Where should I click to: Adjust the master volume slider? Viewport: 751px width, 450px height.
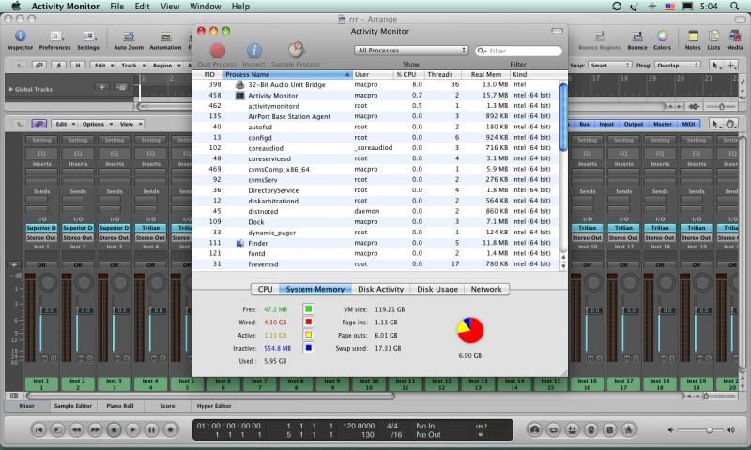707,429
